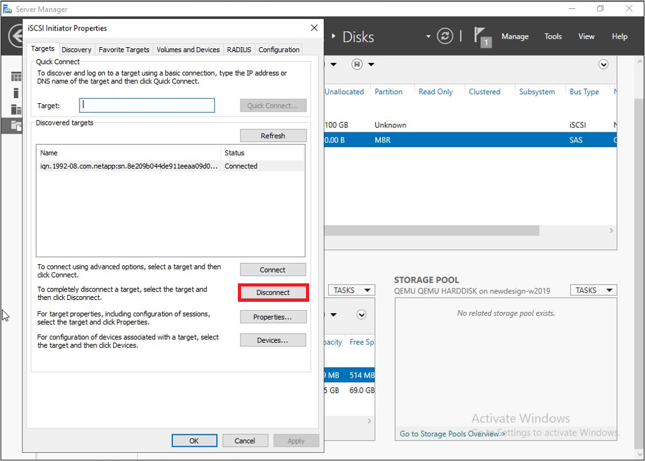Click the save query disk icon
This screenshot has width=645, height=461.
point(357,64)
